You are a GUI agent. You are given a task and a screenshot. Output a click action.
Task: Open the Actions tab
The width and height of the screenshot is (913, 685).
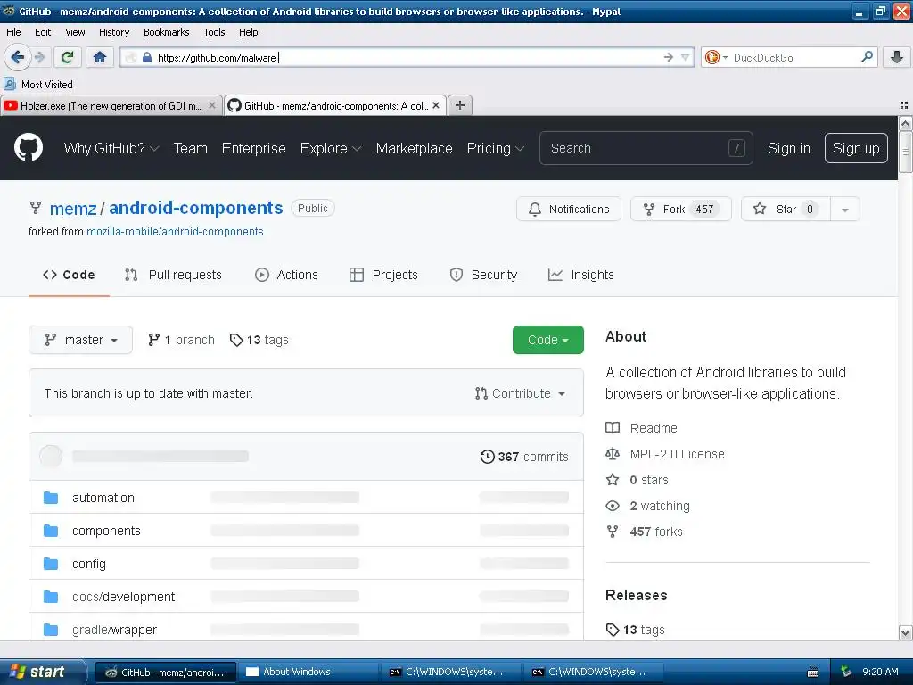286,275
